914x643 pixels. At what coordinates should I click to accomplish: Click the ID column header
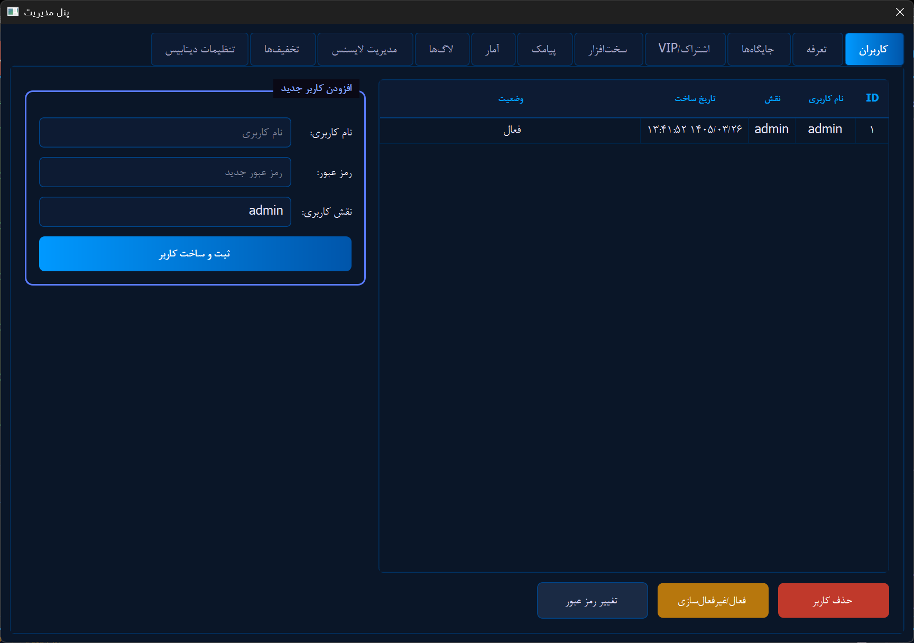(872, 98)
